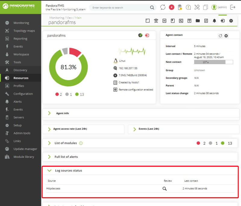Click the 81.3% donut chart
Viewport: 241px width, 206px height.
(68, 67)
